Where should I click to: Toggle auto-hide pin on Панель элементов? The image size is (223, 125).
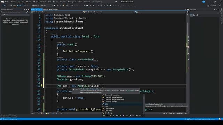pos(26,10)
